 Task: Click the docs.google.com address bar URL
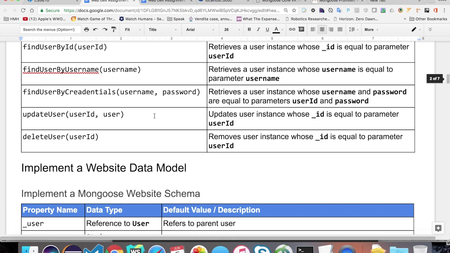pyautogui.click(x=172, y=11)
